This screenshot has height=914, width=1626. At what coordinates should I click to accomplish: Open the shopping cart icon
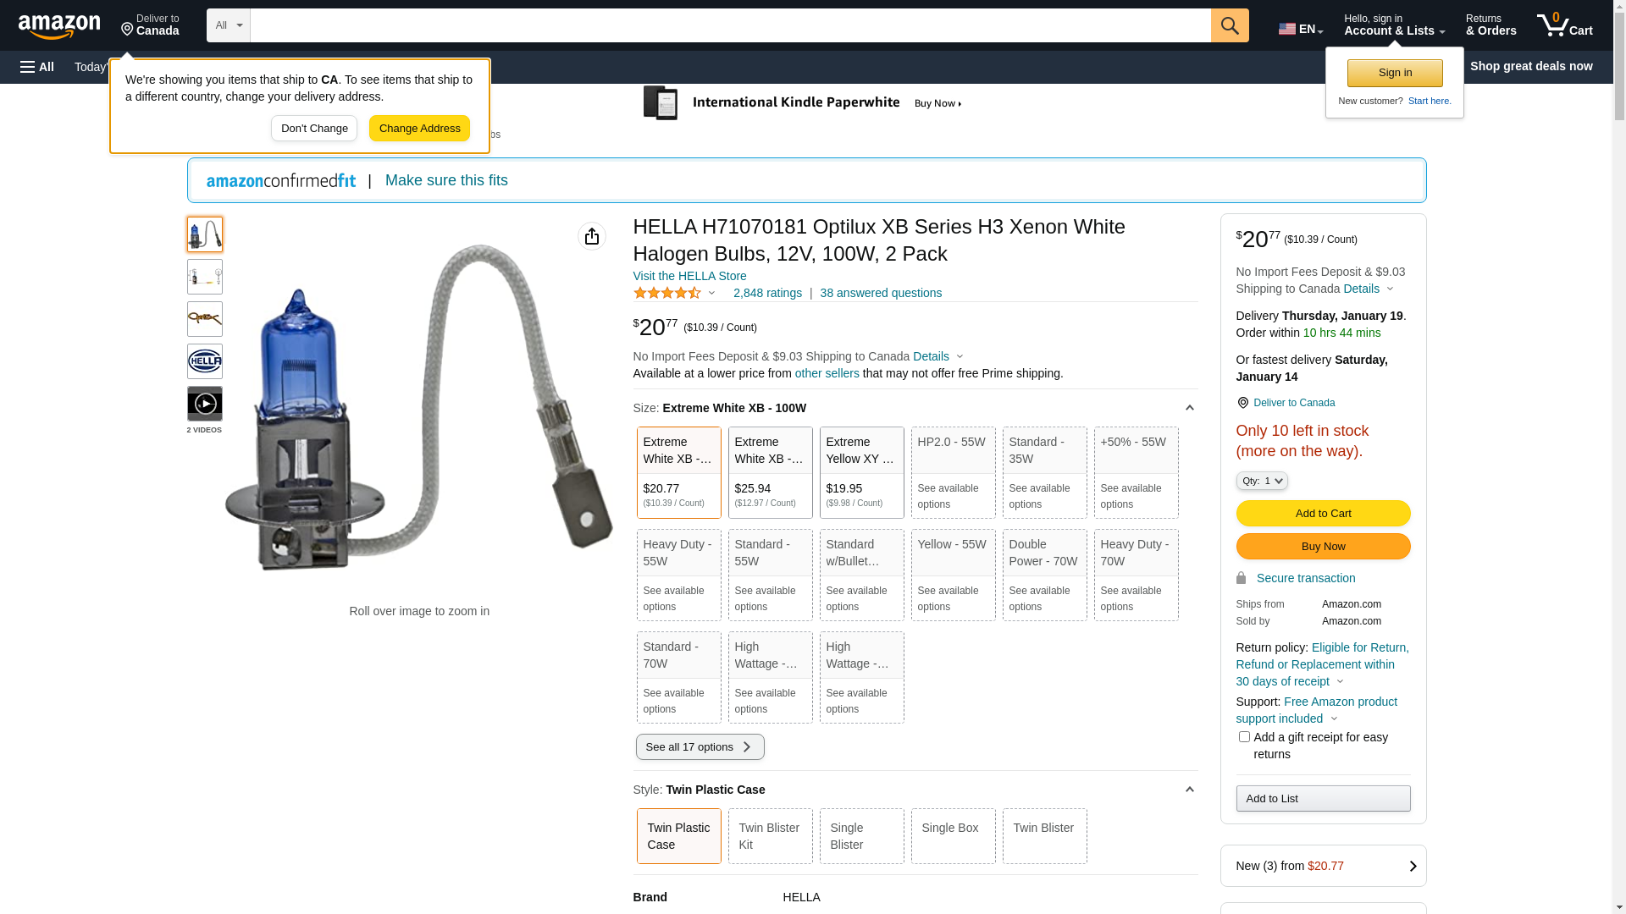point(1565,25)
